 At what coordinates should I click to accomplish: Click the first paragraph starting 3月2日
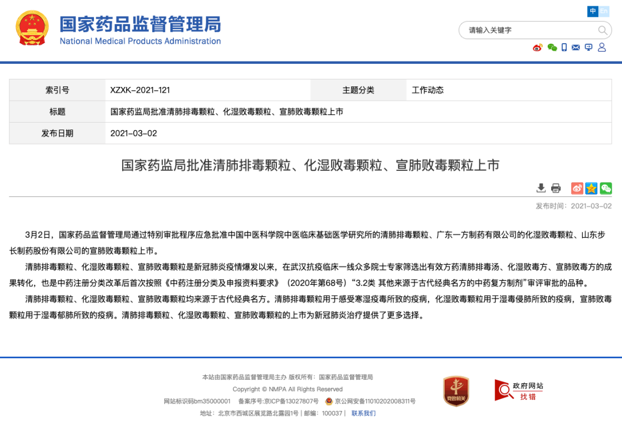tap(310, 243)
